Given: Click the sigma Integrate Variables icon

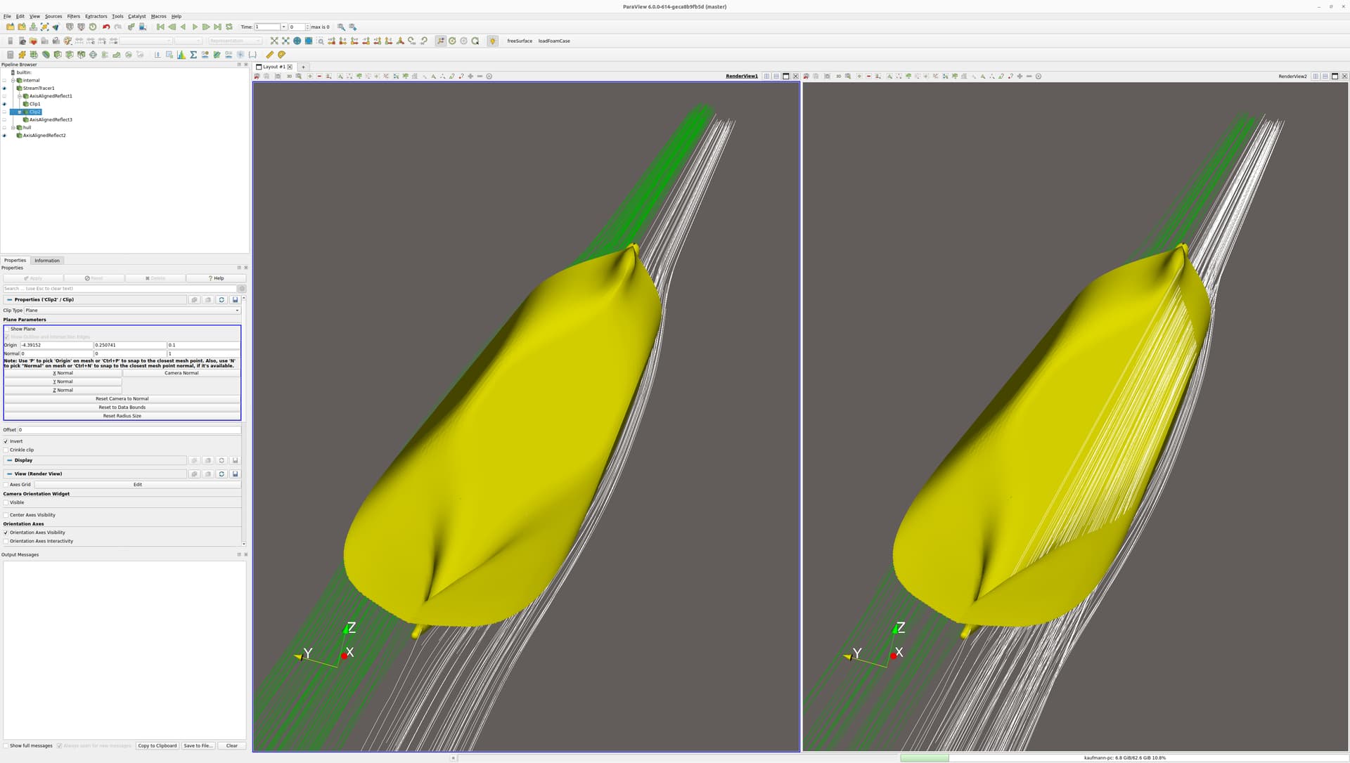Looking at the screenshot, I should pos(193,55).
